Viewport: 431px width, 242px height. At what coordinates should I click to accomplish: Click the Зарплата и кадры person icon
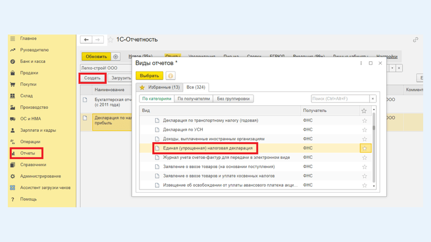13,130
